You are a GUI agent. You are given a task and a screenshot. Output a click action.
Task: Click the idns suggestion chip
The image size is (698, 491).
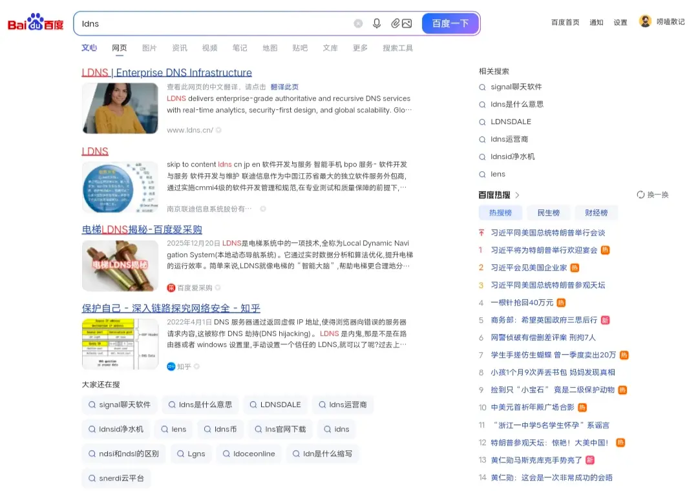click(x=337, y=429)
